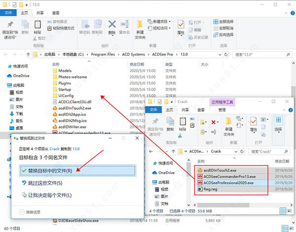This screenshot has height=232, width=296.
Task: Sort by Name column header in 13.0 window
Action: 56,64
